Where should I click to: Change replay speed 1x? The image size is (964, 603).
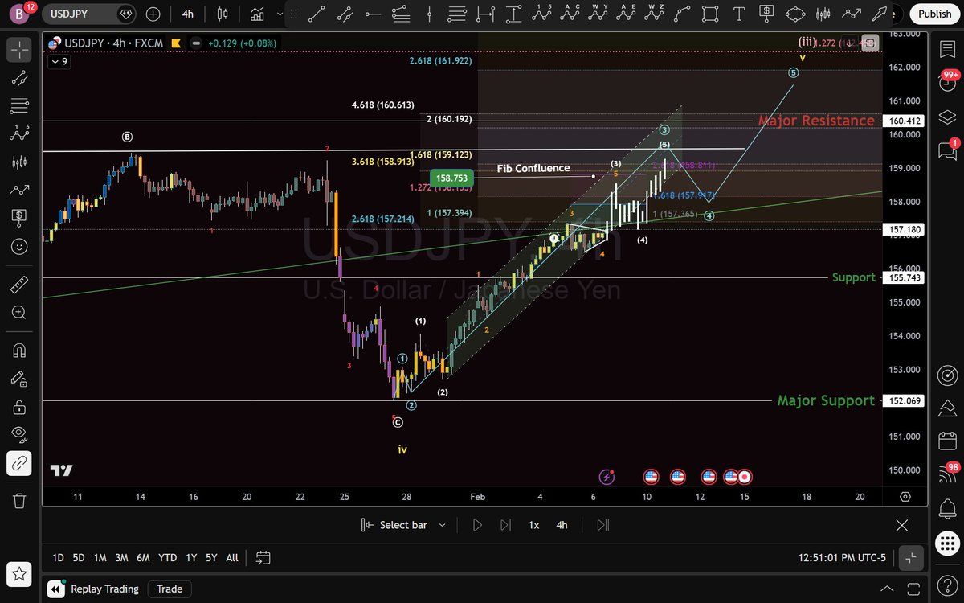coord(533,525)
